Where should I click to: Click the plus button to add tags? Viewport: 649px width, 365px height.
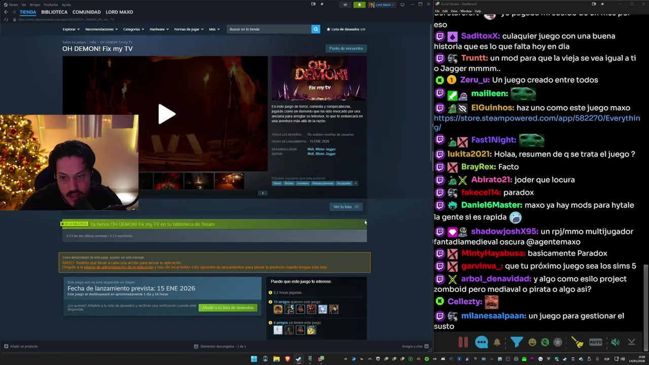[x=355, y=184]
